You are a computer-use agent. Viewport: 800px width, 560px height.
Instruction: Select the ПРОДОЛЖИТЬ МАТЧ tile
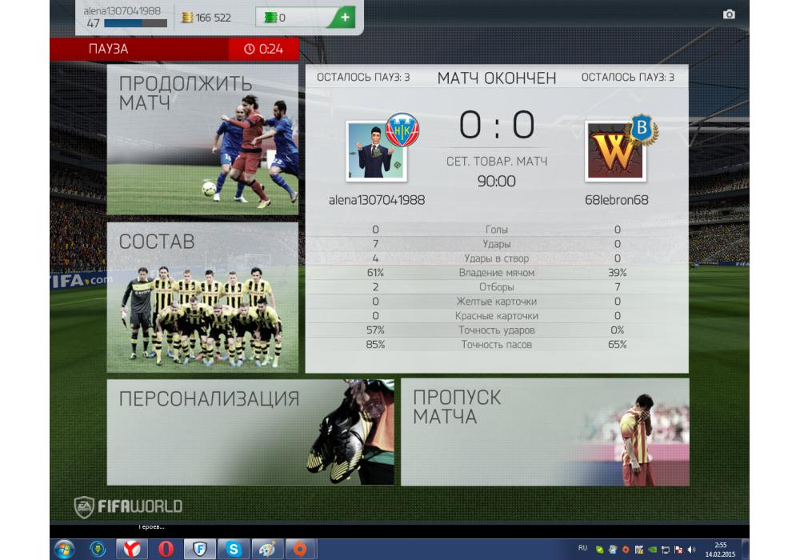click(x=202, y=140)
